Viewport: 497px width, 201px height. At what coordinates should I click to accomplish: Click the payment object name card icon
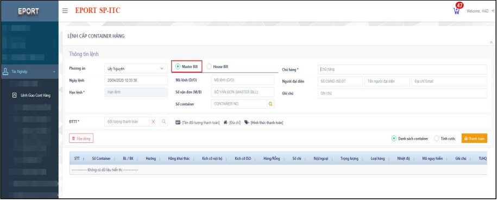click(178, 122)
